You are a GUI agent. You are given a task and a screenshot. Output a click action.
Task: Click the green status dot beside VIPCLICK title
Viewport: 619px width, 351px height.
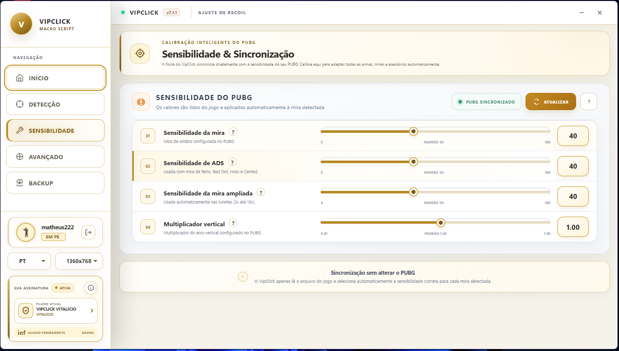[123, 13]
